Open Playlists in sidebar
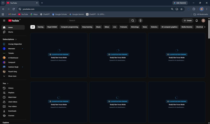 pos(13,93)
